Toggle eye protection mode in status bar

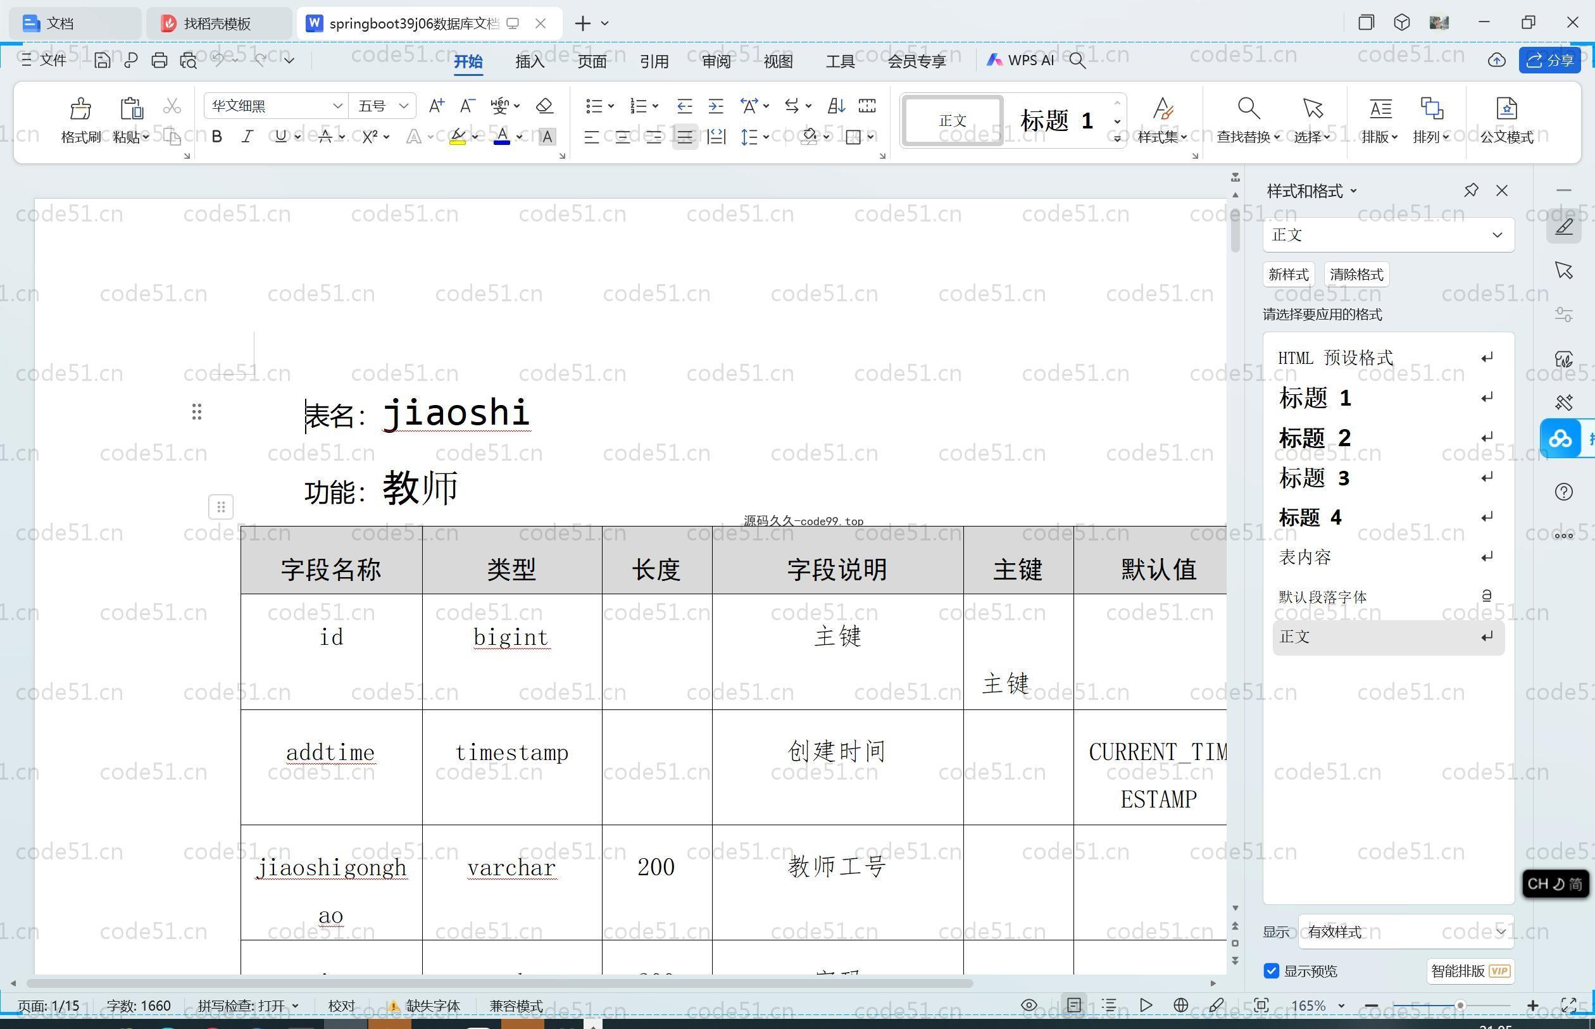point(1029,1005)
